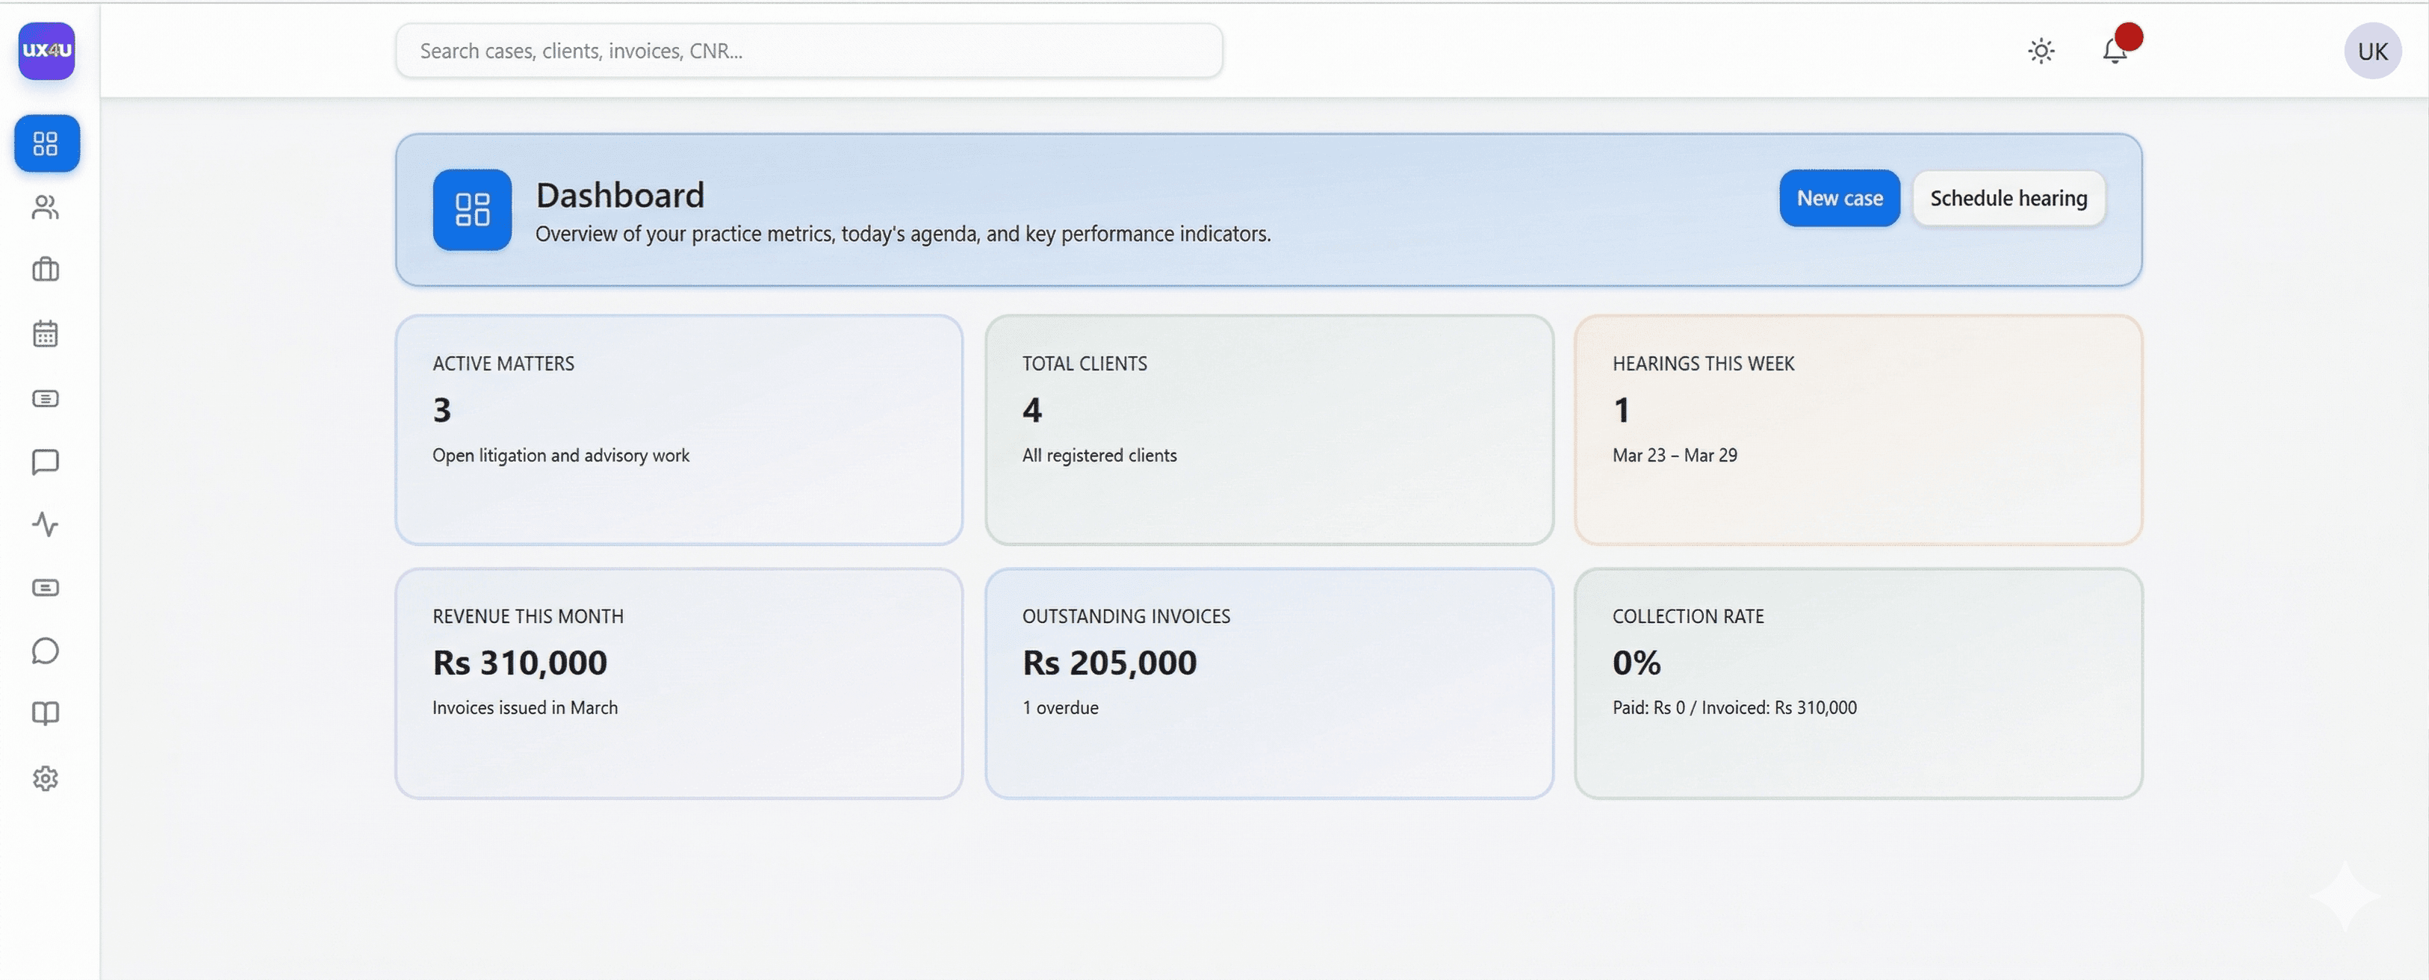The image size is (2429, 980).
Task: Click the 'Mar 23 – Mar 29' date range
Action: coord(1674,455)
